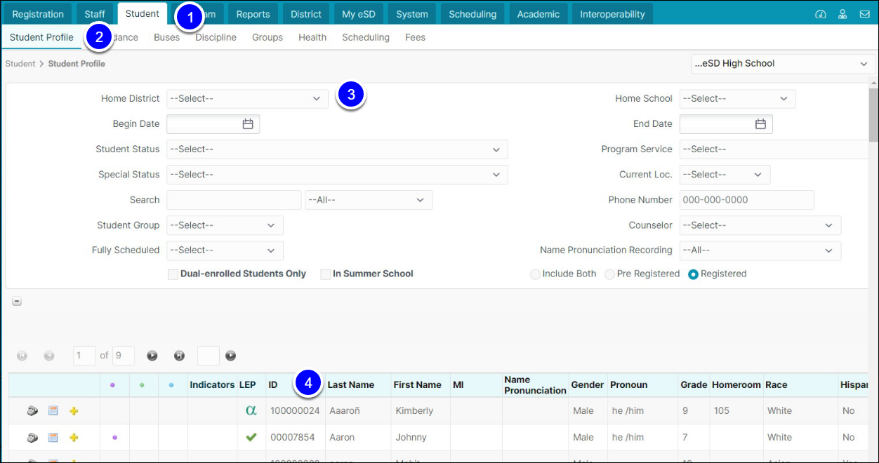Go to the first results page
The image size is (879, 463).
click(x=22, y=356)
